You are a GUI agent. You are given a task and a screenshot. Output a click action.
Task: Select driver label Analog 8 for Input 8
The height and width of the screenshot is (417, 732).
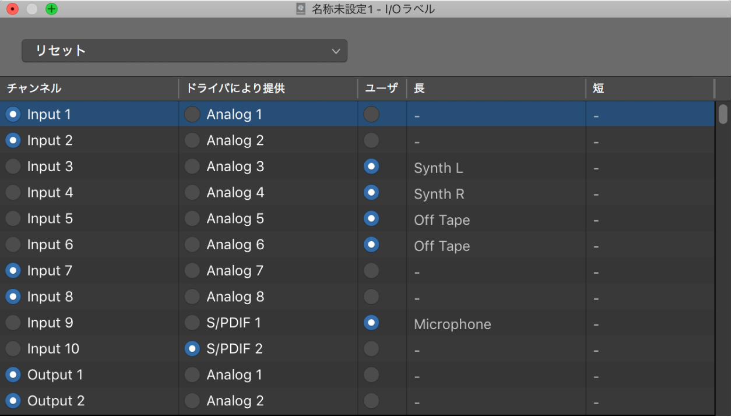(192, 296)
